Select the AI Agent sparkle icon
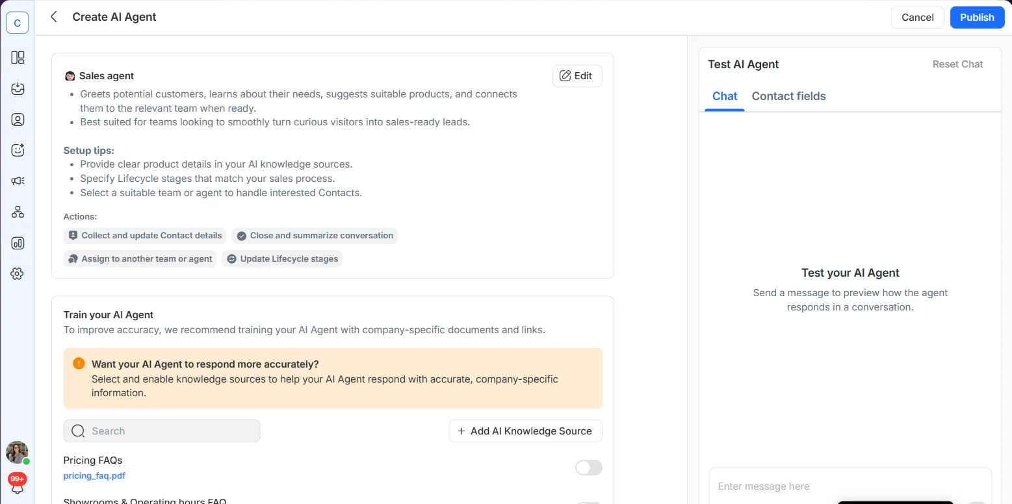Screen dimensions: 1012x504 17,149
